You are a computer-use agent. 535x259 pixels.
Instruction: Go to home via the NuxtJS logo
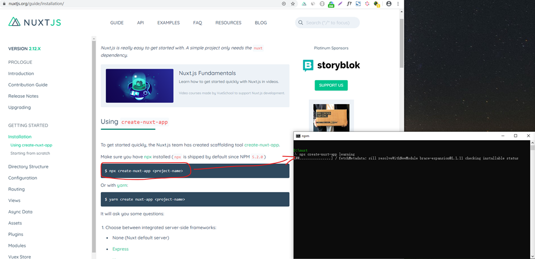34,22
